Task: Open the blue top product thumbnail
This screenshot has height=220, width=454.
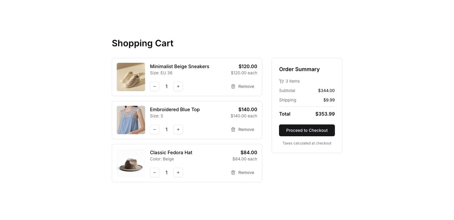Action: pyautogui.click(x=131, y=120)
